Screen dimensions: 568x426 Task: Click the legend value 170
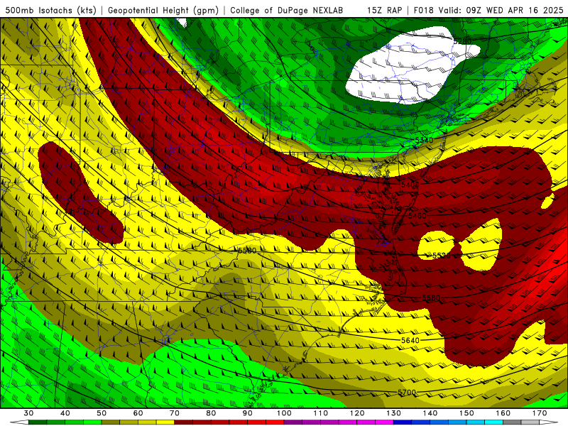(540, 413)
